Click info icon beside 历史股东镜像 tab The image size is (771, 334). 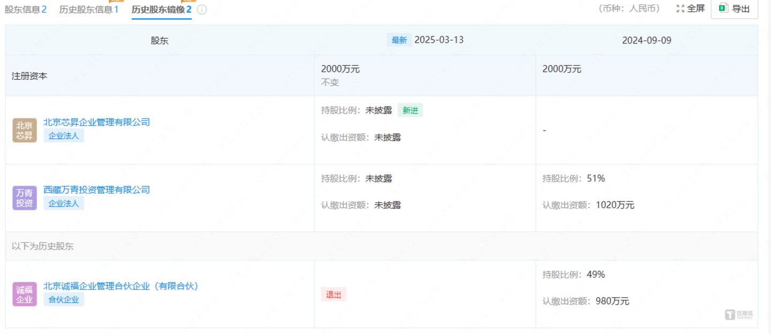click(x=202, y=10)
